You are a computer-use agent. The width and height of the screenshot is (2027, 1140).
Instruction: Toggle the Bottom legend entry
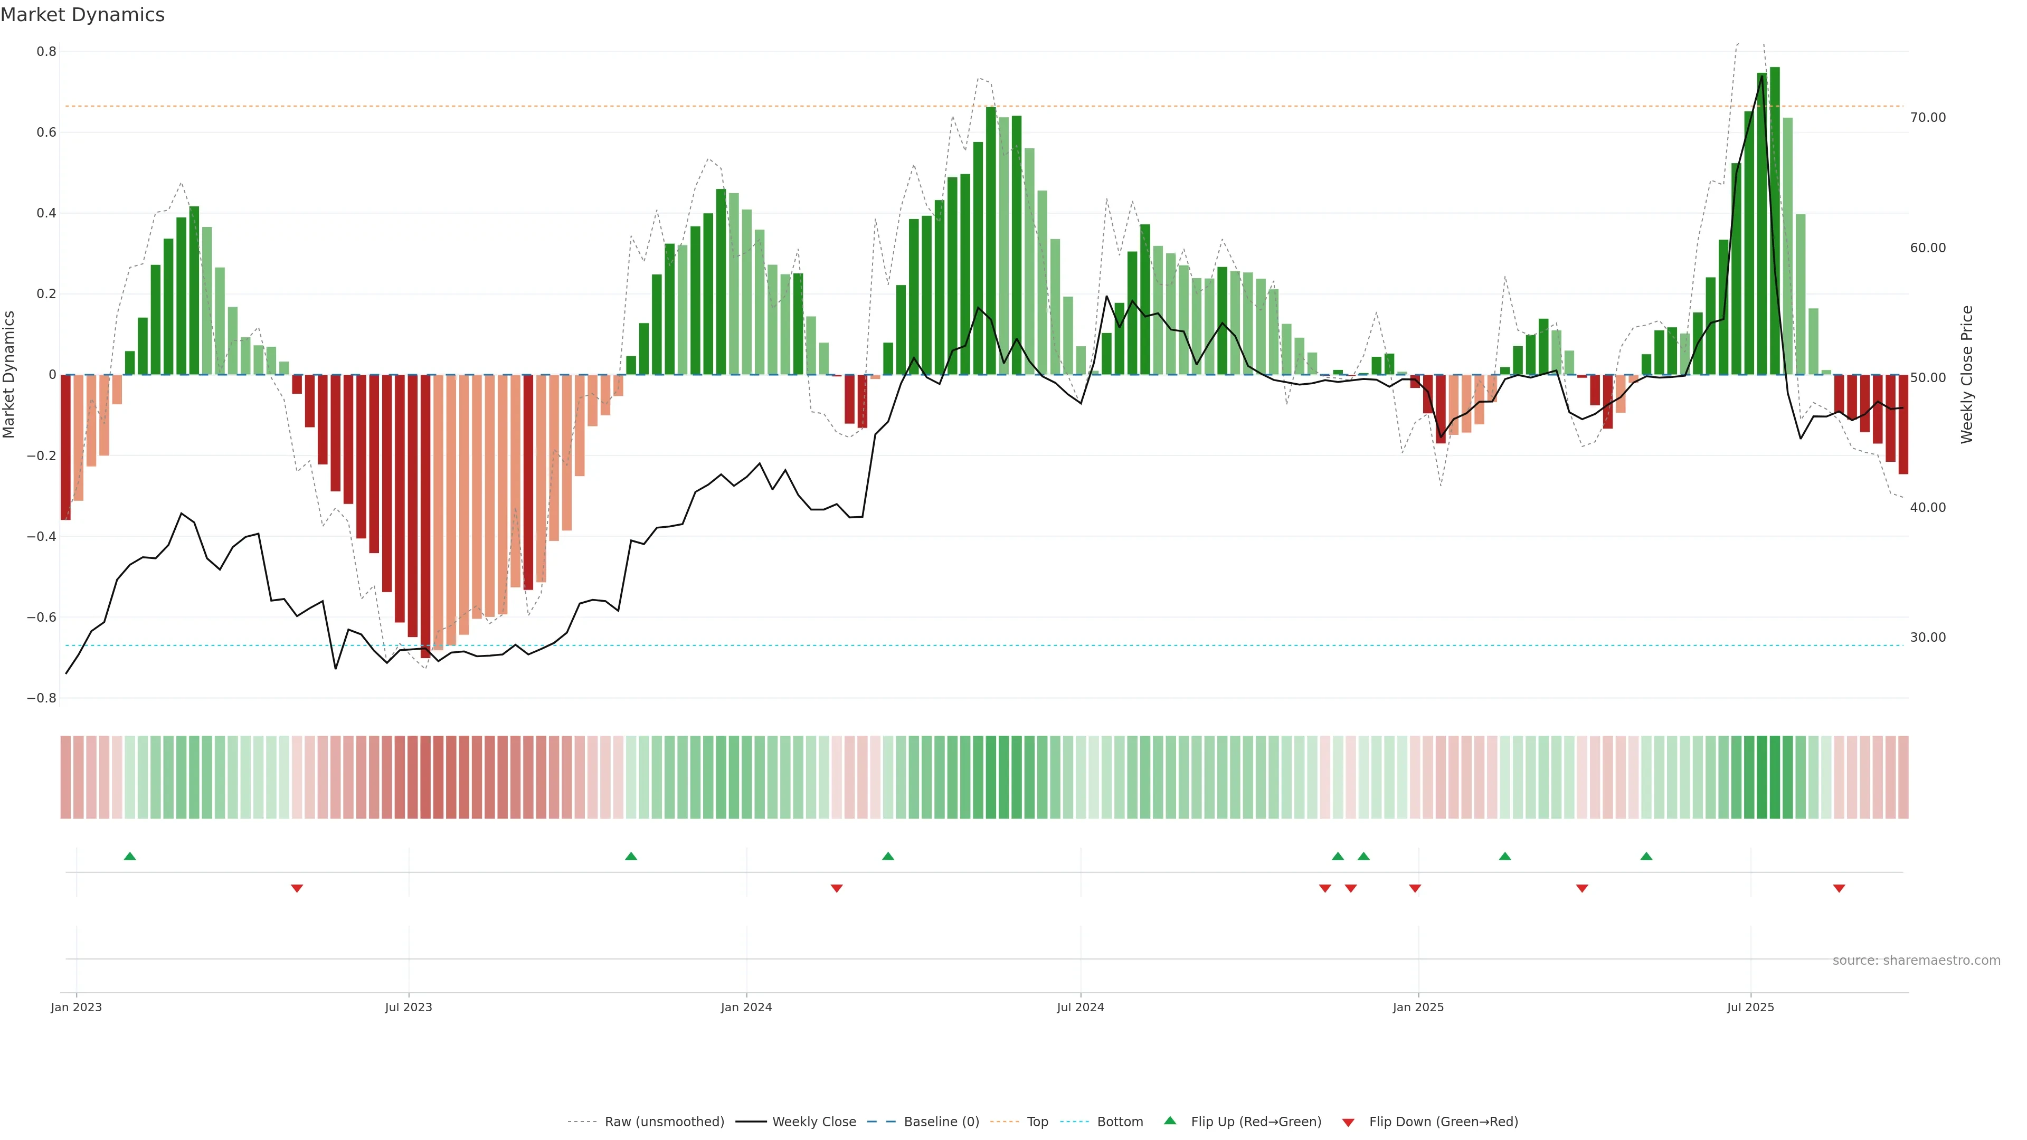(1120, 1122)
